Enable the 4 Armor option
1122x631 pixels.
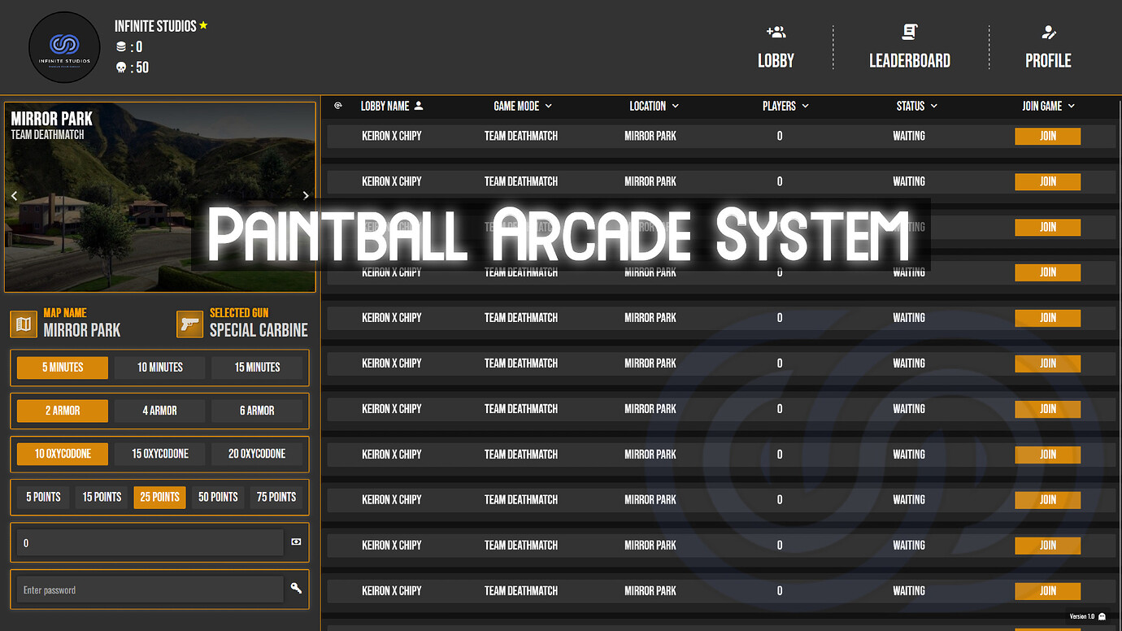pyautogui.click(x=159, y=411)
